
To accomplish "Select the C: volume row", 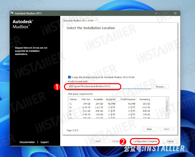I will (x=110, y=104).
